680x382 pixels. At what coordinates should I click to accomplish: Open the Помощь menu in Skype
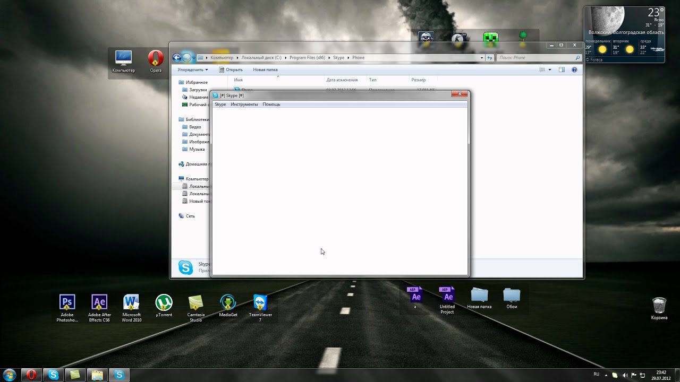(271, 105)
